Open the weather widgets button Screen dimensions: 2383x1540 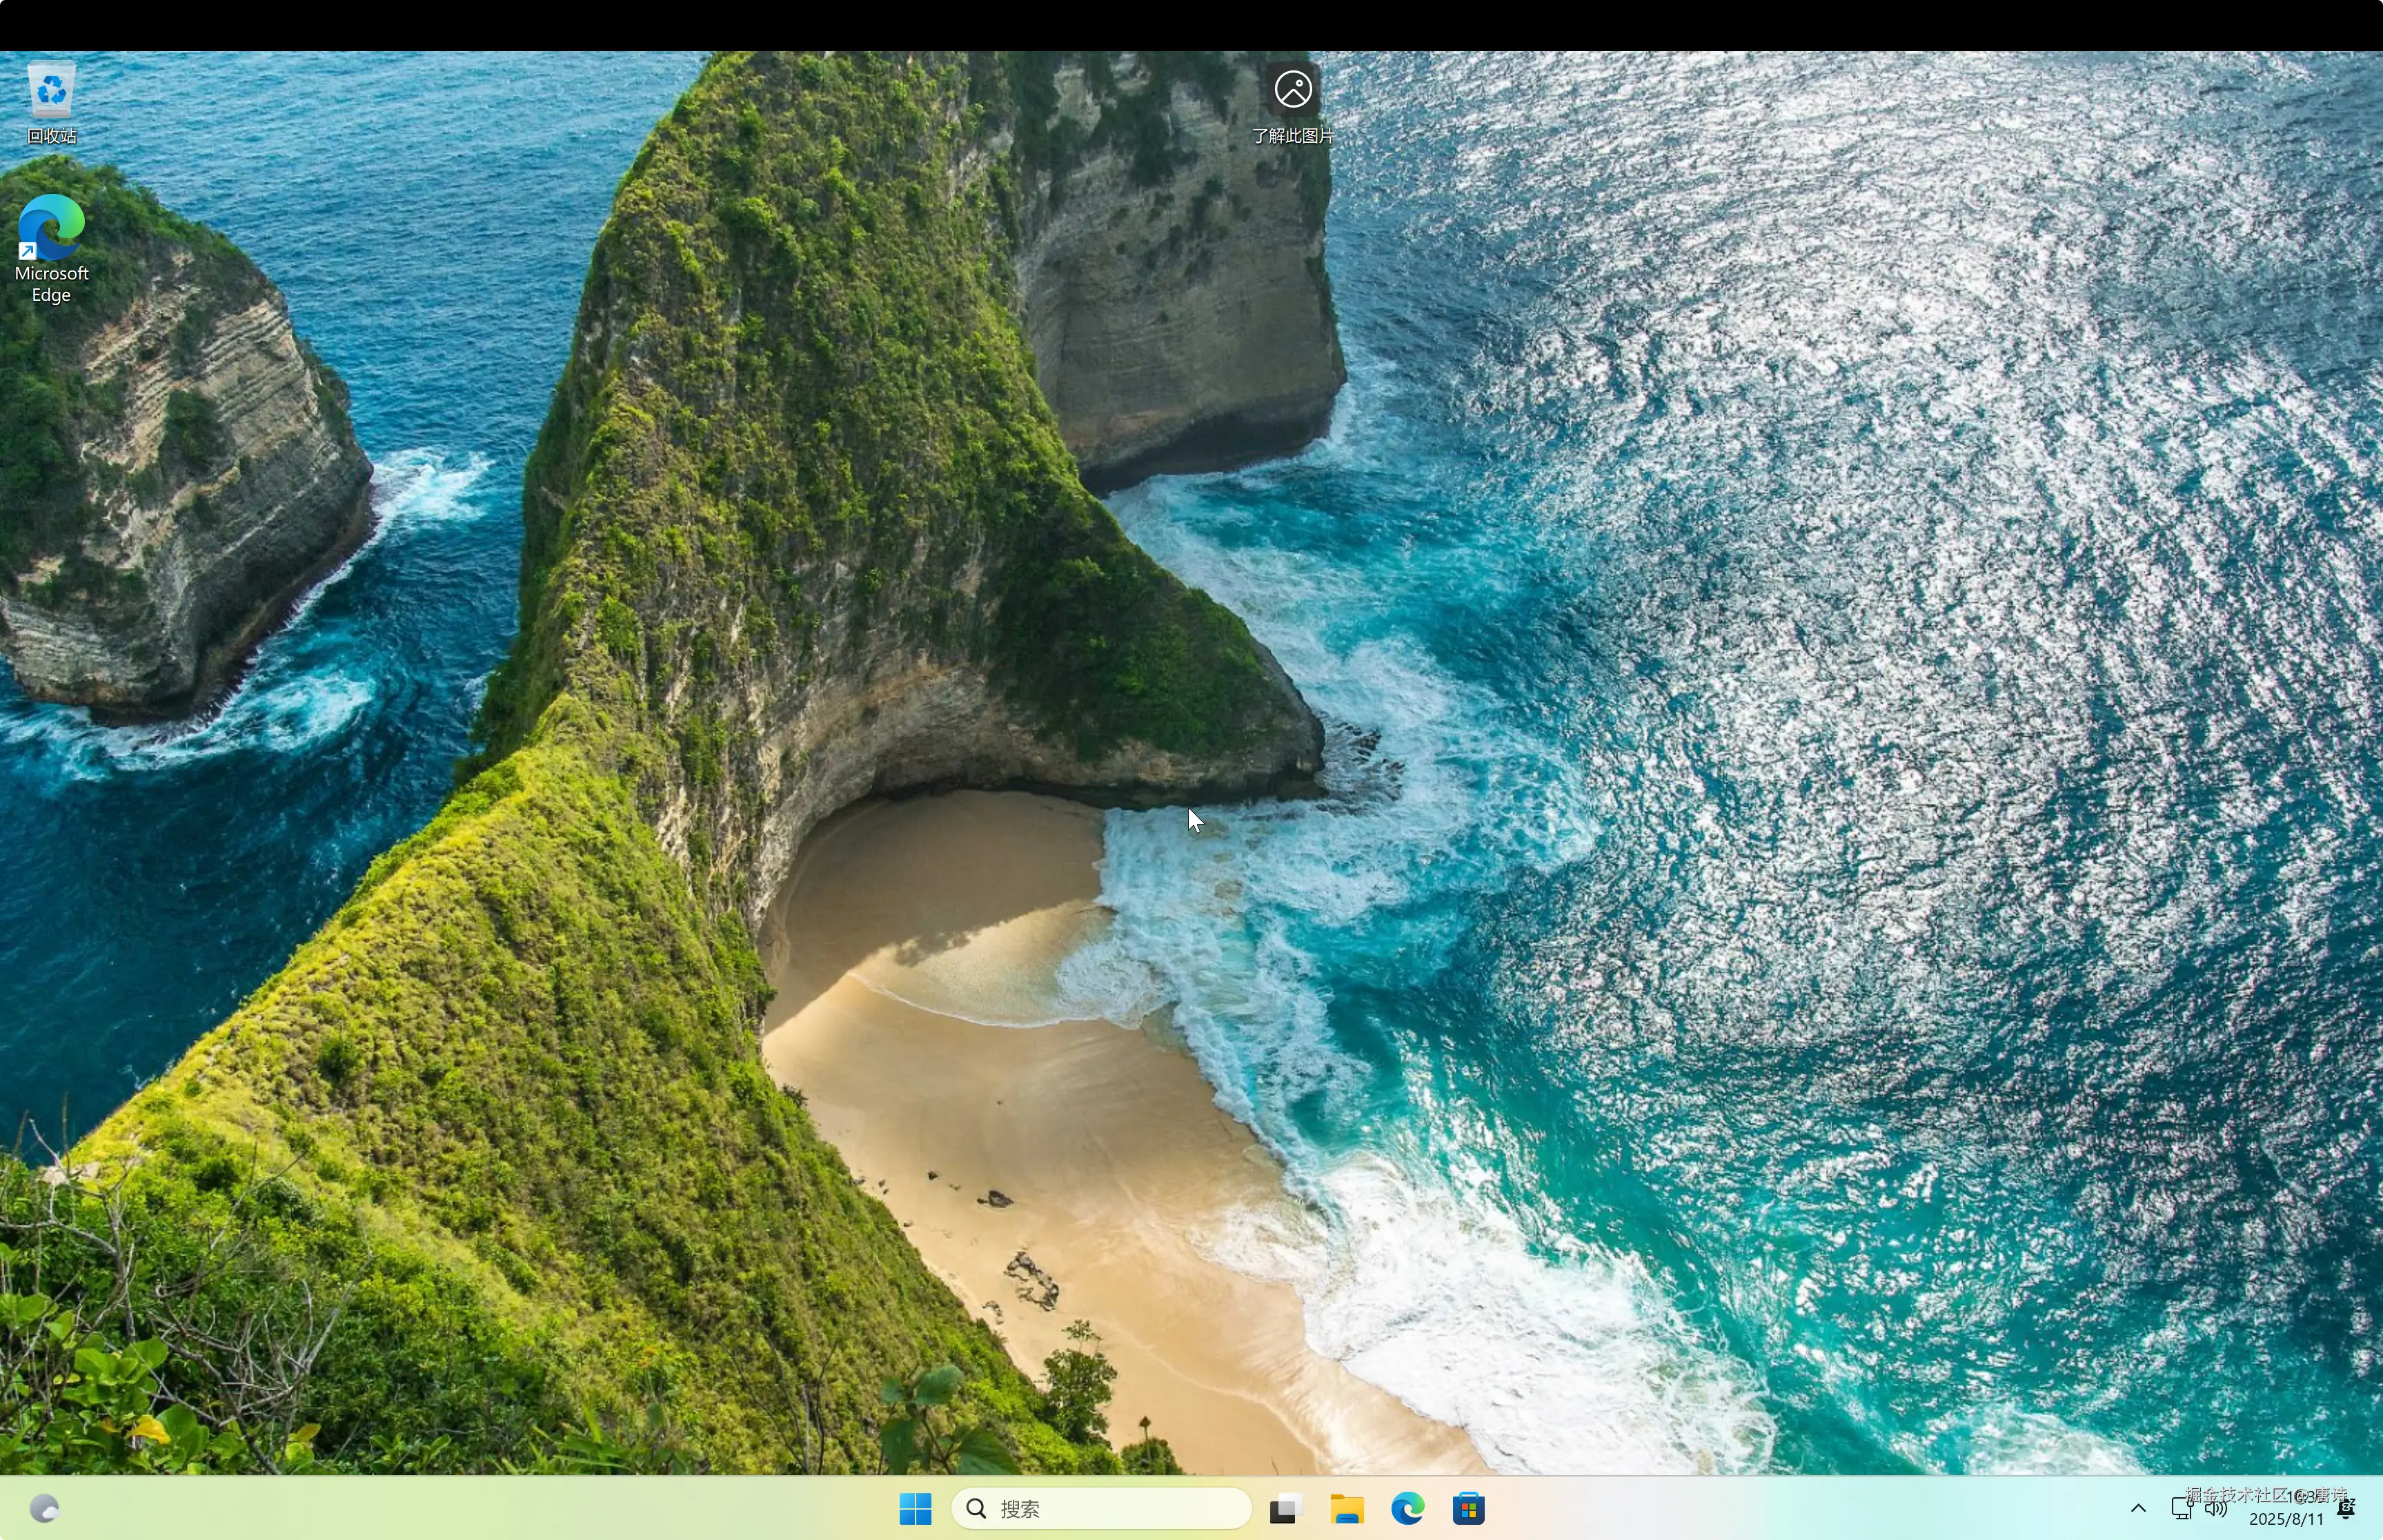45,1508
